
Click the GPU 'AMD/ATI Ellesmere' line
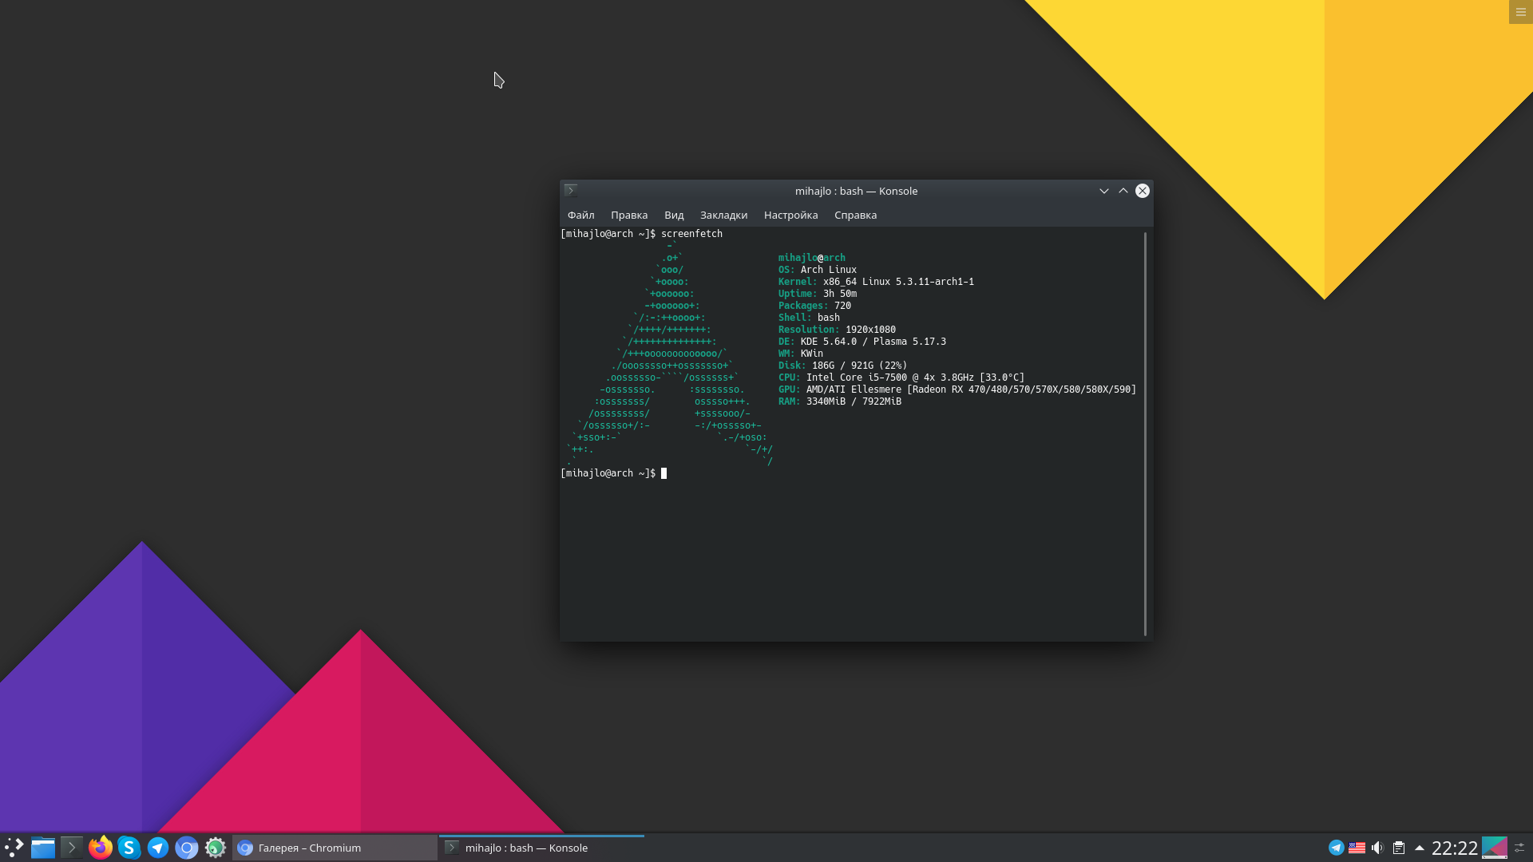point(957,389)
